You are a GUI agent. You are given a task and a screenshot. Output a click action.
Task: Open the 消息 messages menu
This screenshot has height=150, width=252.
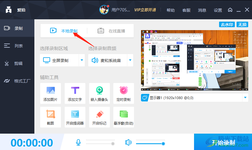(202, 10)
